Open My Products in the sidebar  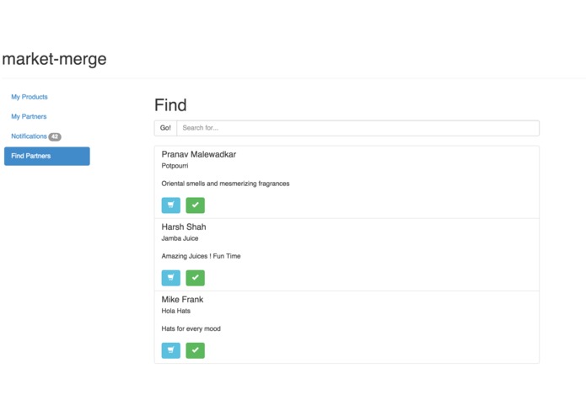point(30,97)
